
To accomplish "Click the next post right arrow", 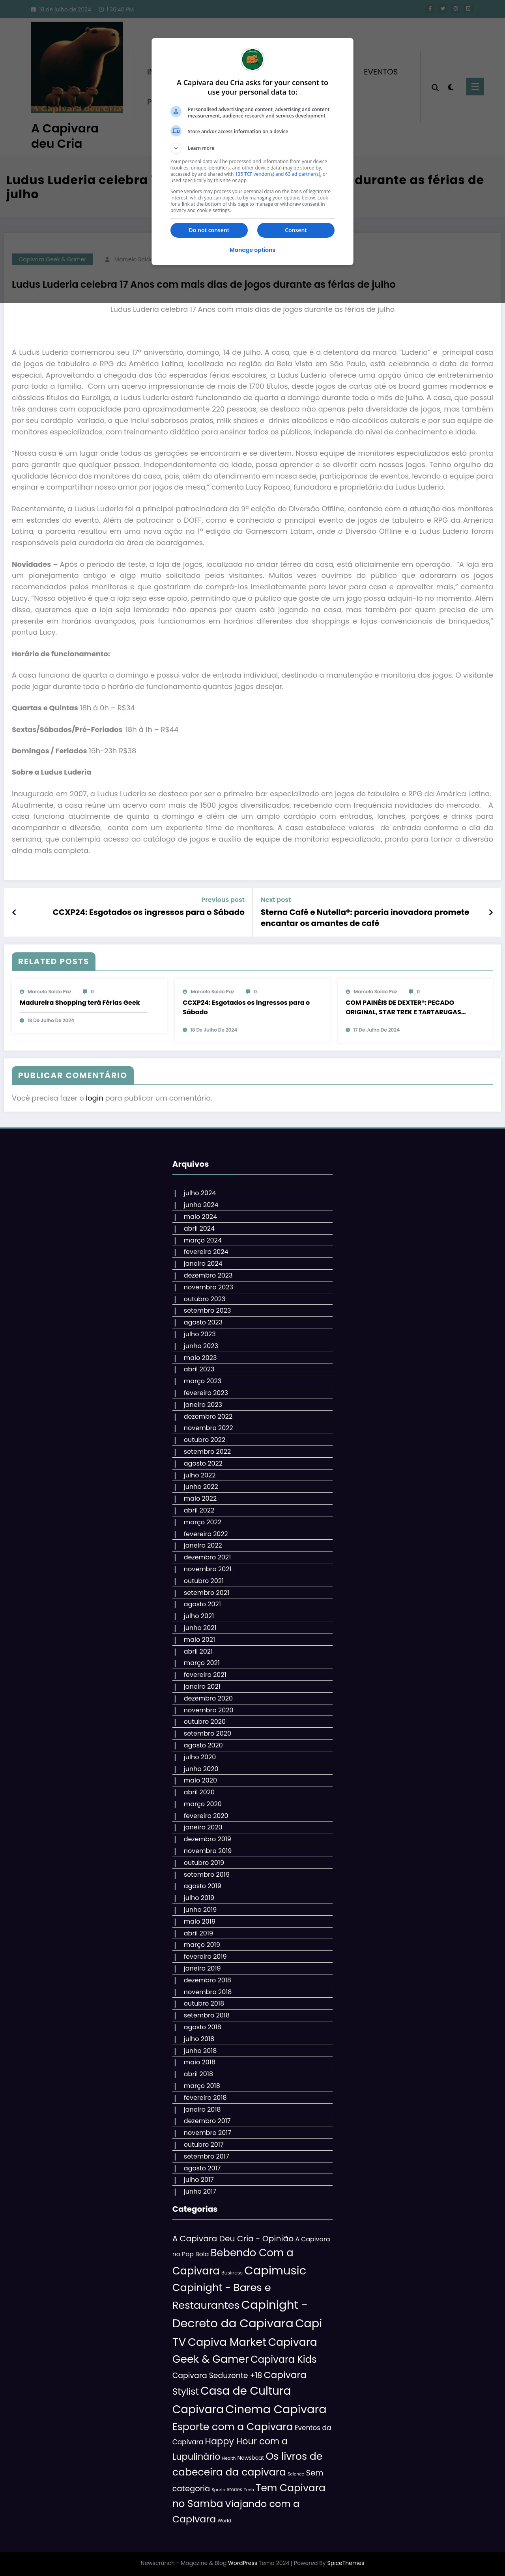I will [x=490, y=912].
